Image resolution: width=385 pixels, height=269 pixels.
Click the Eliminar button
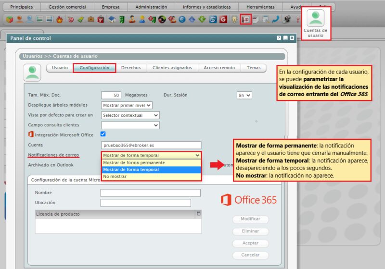coord(250,231)
